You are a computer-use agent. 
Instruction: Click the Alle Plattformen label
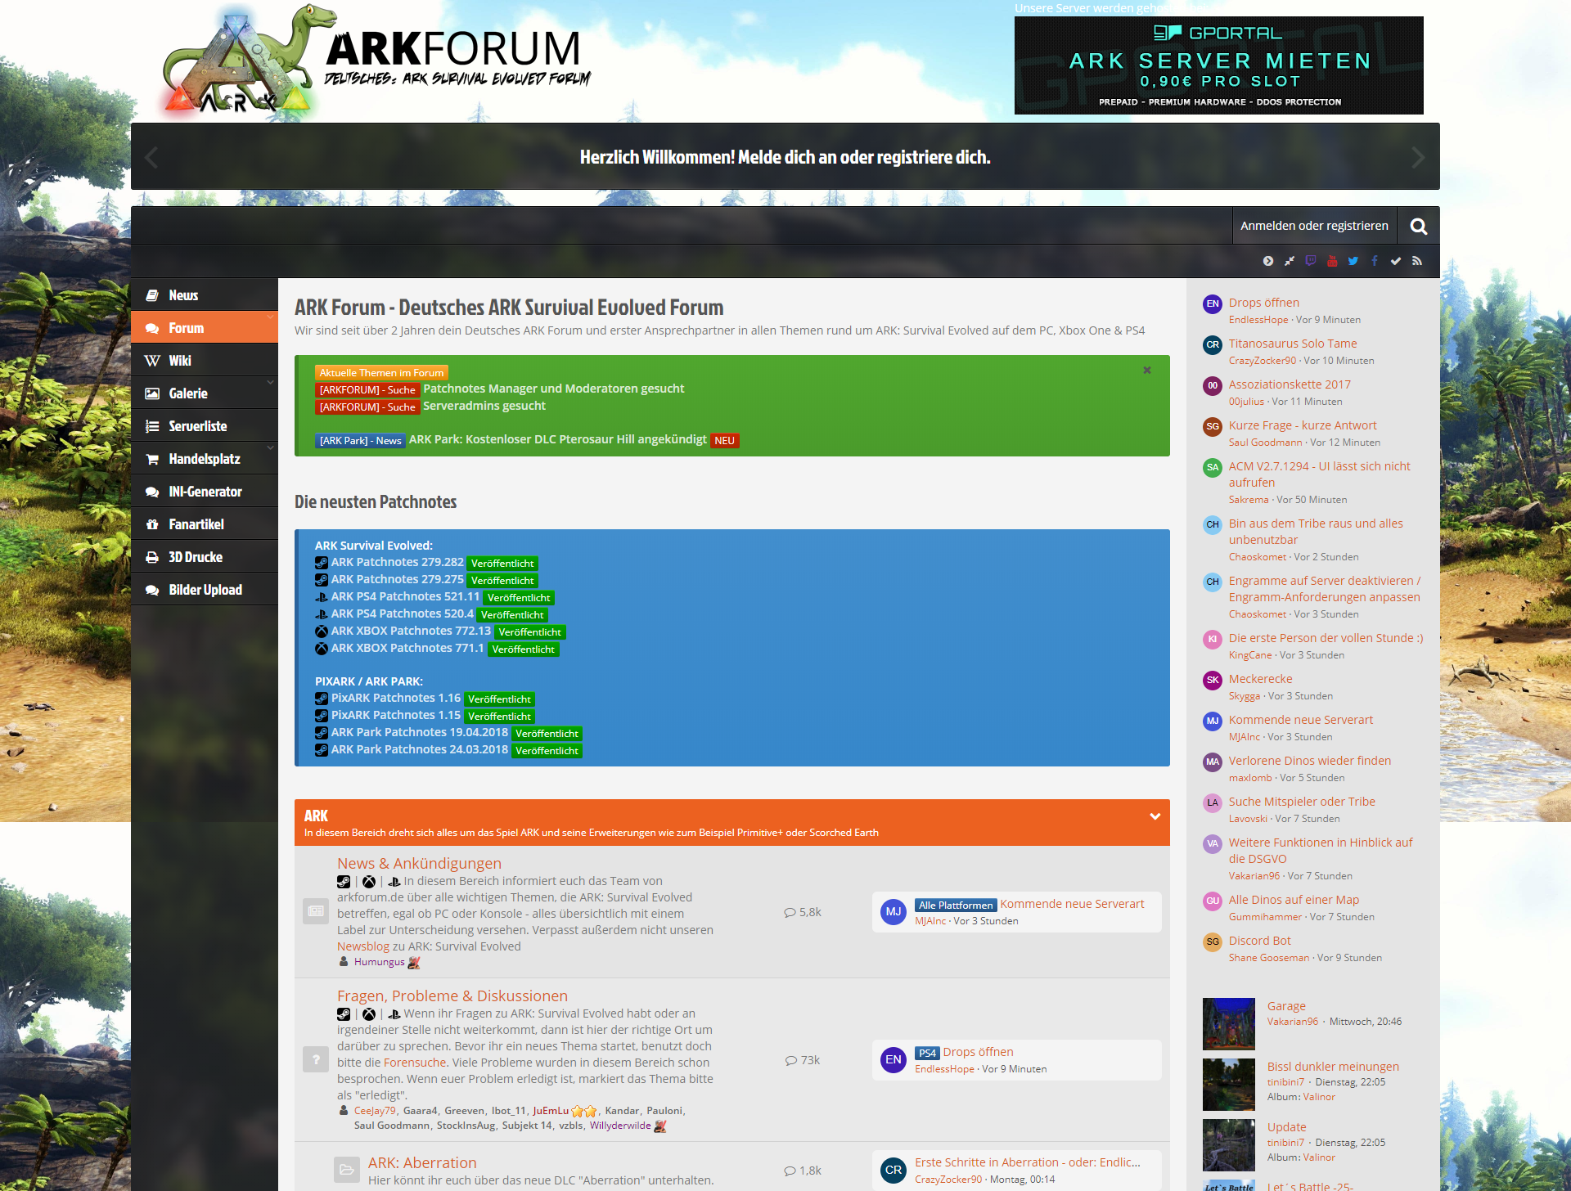[956, 905]
